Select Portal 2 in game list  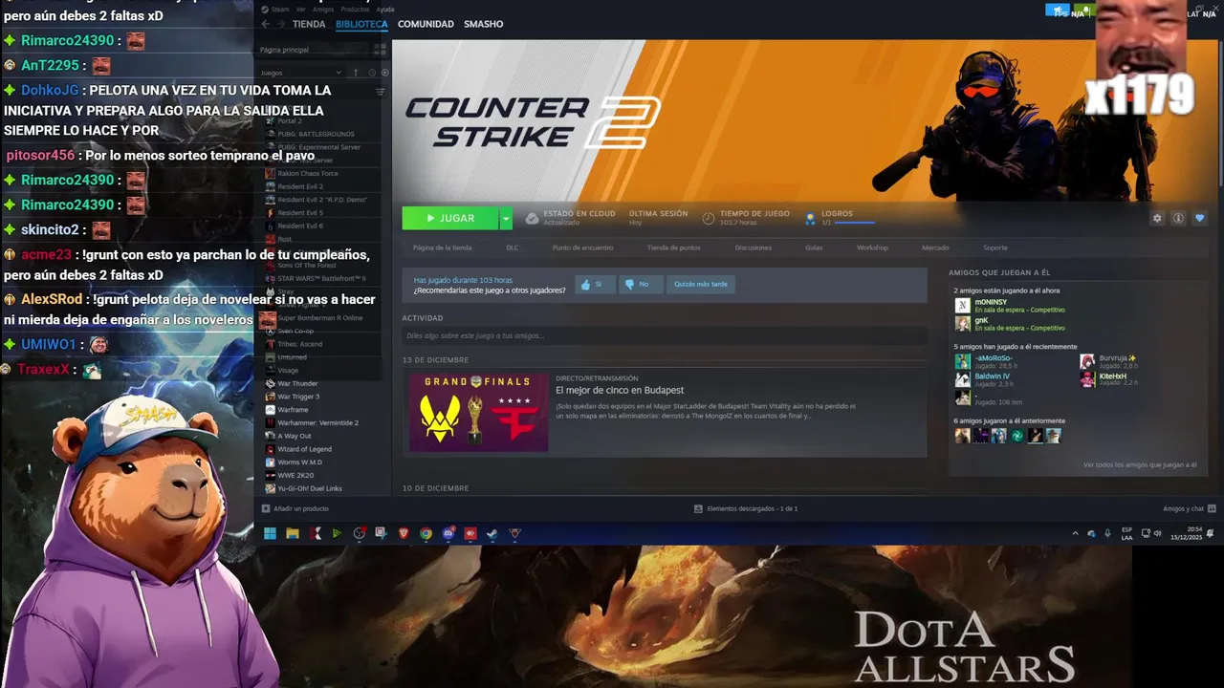[x=289, y=121]
